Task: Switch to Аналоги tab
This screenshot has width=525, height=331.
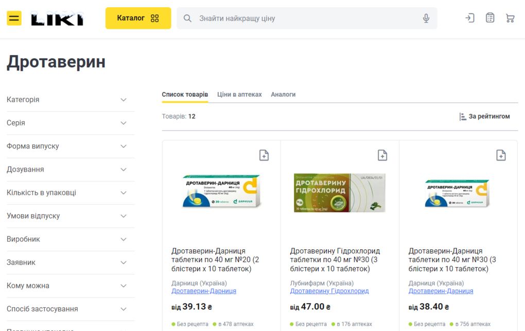Action: (x=283, y=95)
